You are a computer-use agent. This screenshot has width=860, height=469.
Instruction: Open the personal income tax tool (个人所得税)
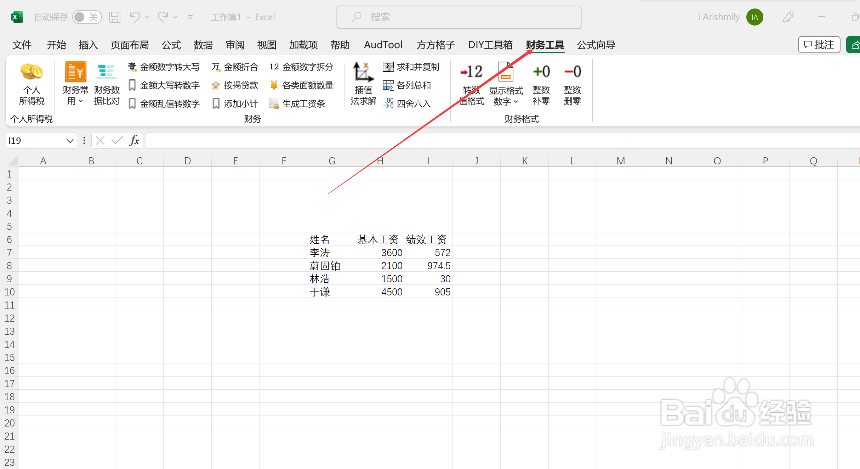(32, 84)
